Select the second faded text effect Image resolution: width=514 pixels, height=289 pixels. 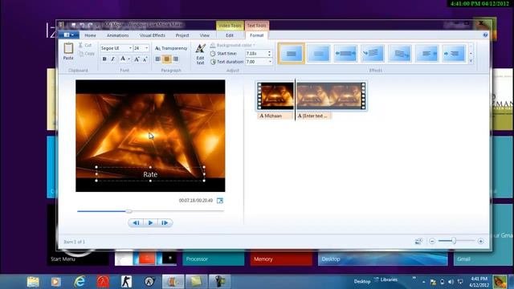[318, 54]
